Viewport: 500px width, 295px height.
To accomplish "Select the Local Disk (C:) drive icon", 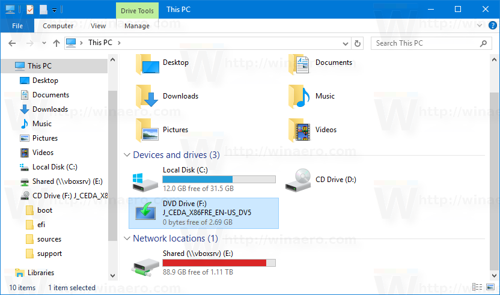I will point(145,182).
